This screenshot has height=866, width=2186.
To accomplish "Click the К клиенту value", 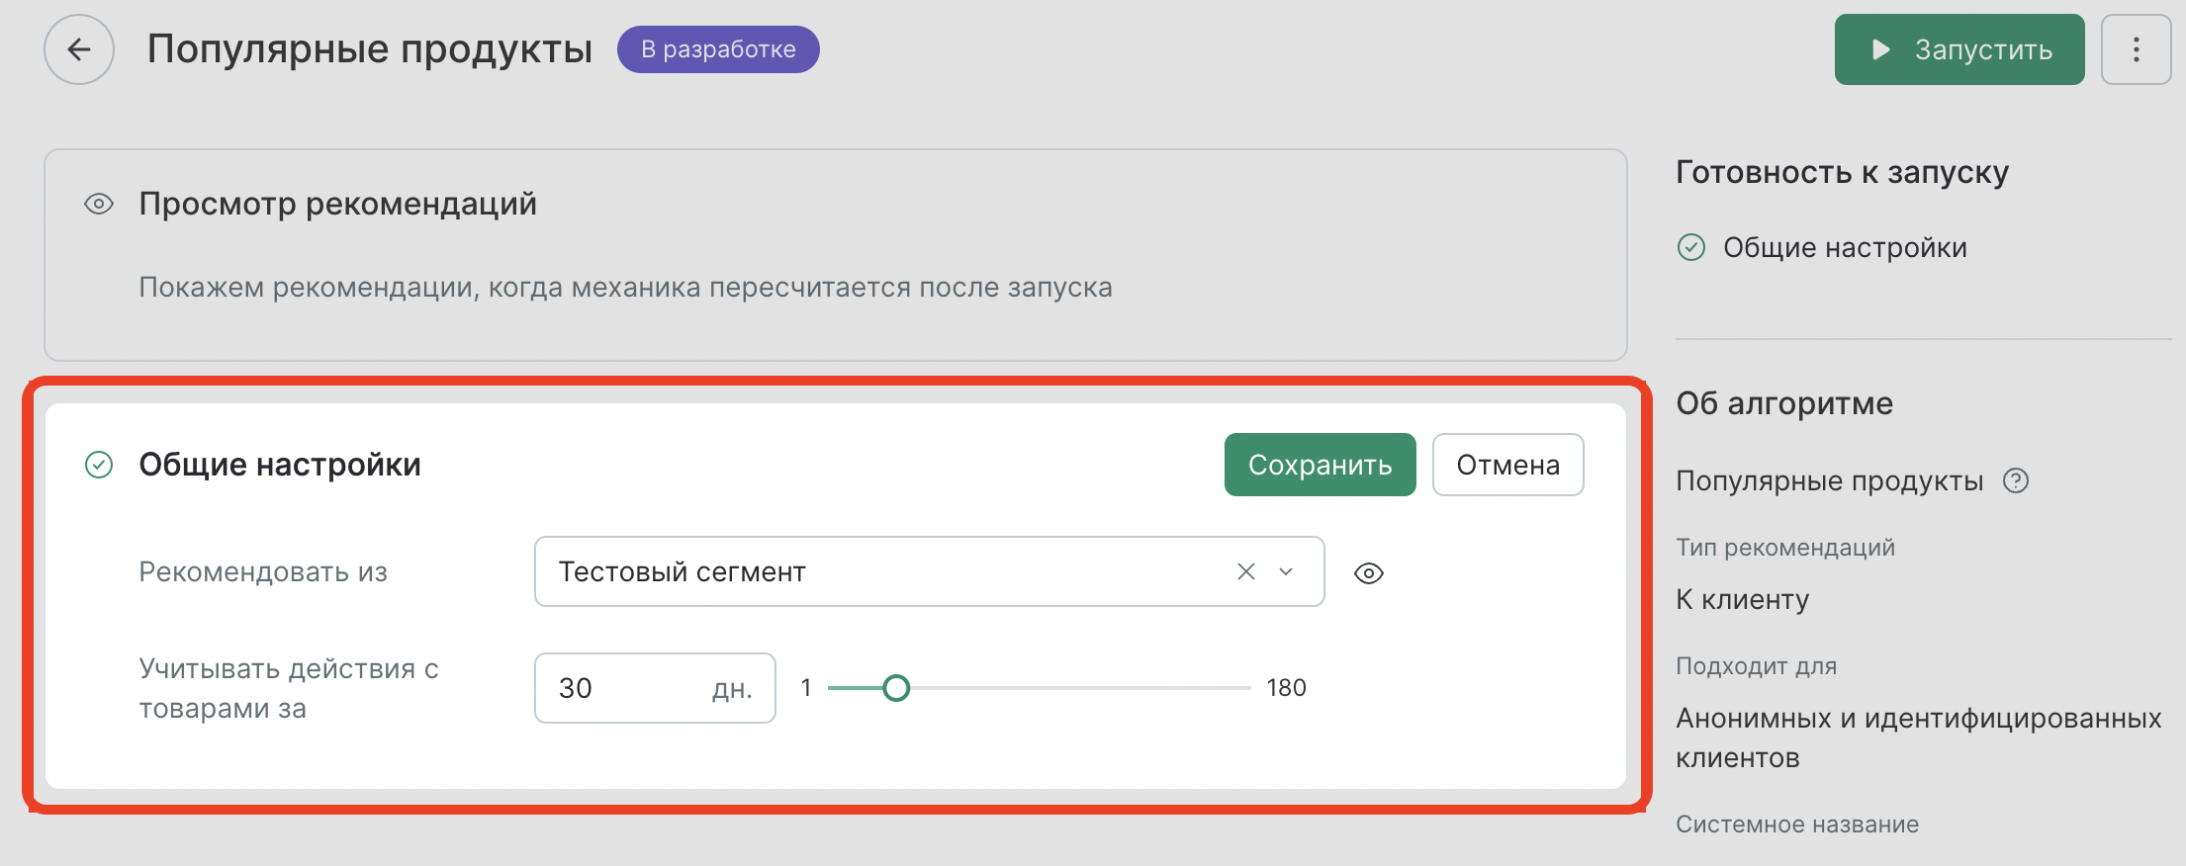I will [1743, 599].
